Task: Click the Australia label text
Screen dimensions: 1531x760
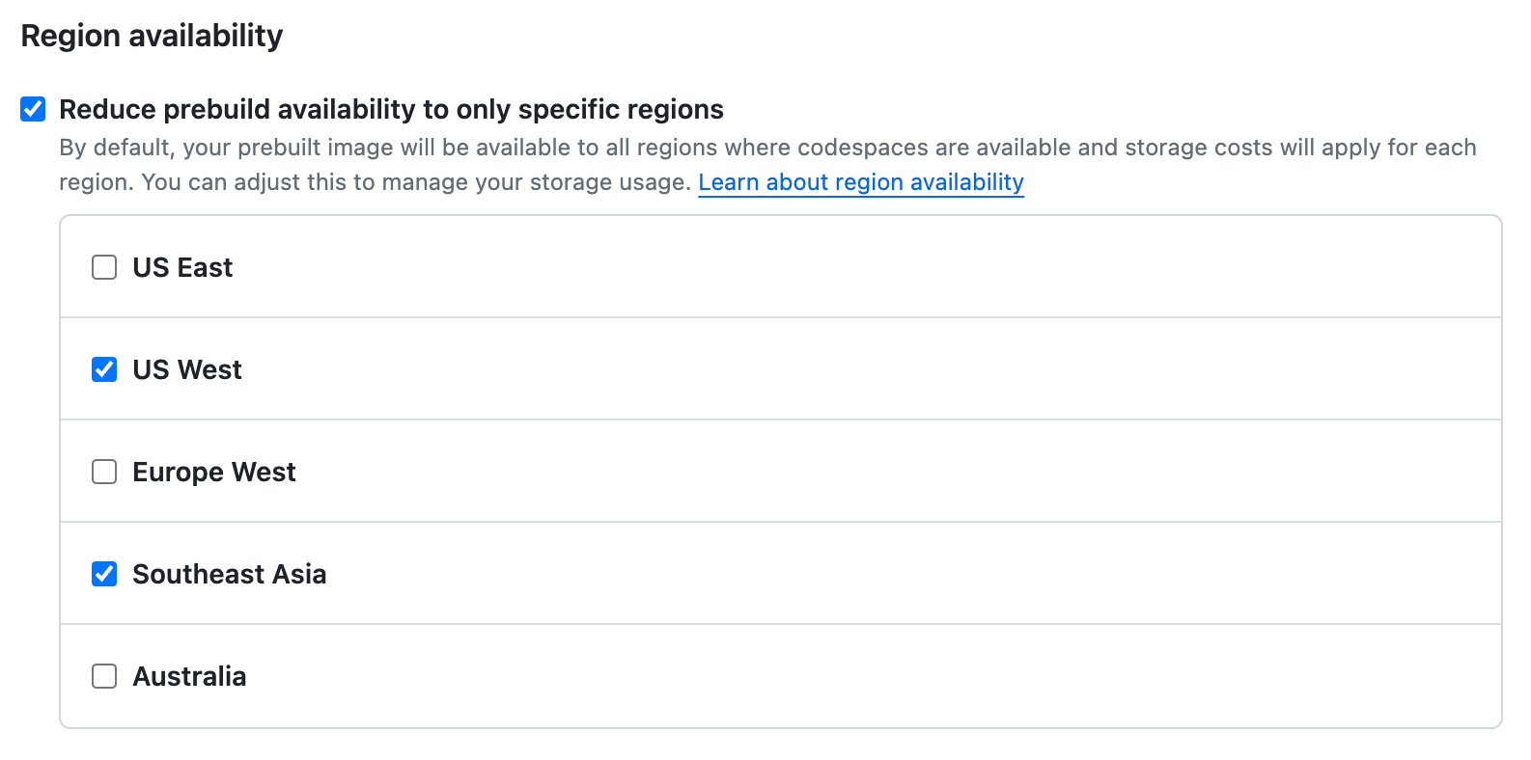Action: point(189,676)
